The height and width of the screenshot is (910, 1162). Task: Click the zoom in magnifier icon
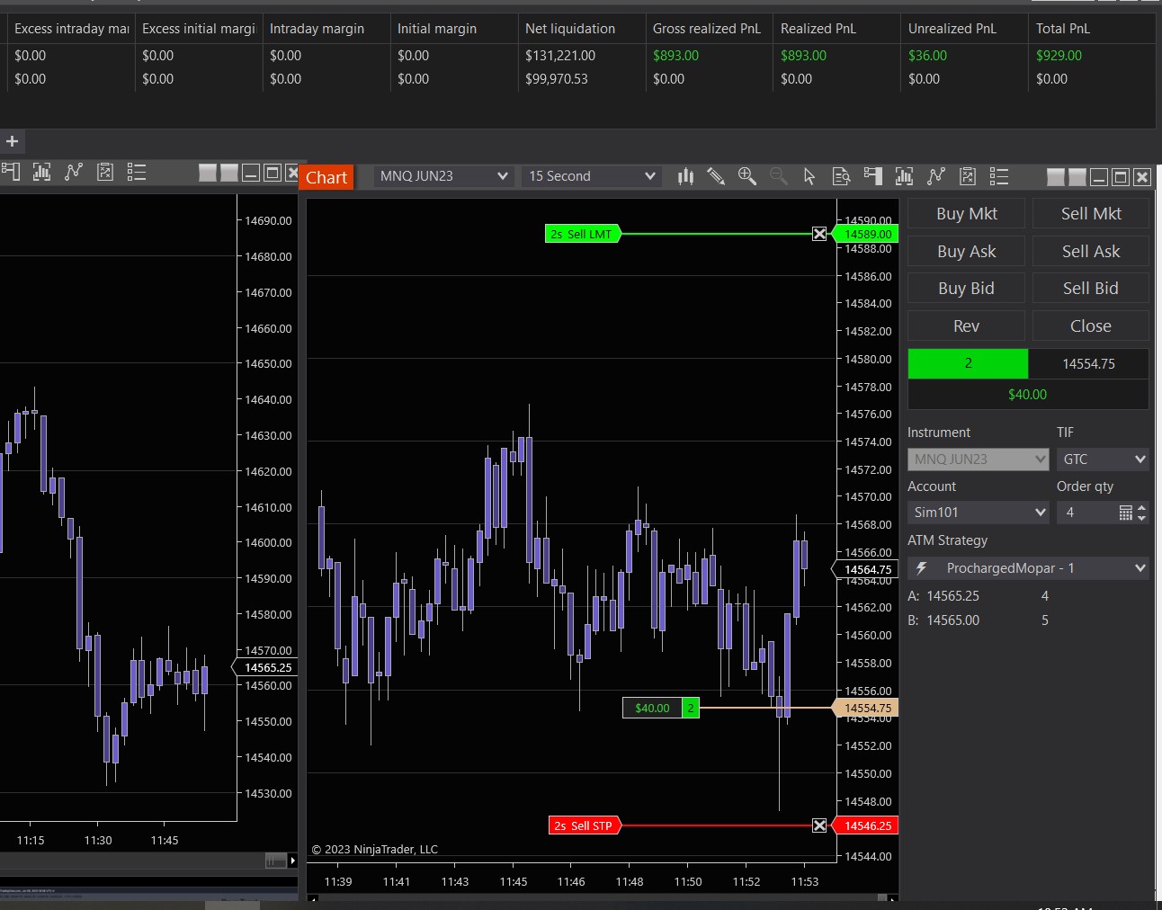(746, 176)
